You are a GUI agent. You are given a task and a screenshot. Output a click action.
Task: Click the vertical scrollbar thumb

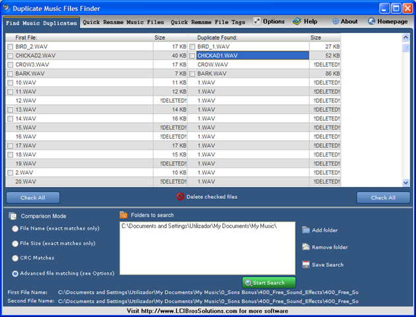405,48
